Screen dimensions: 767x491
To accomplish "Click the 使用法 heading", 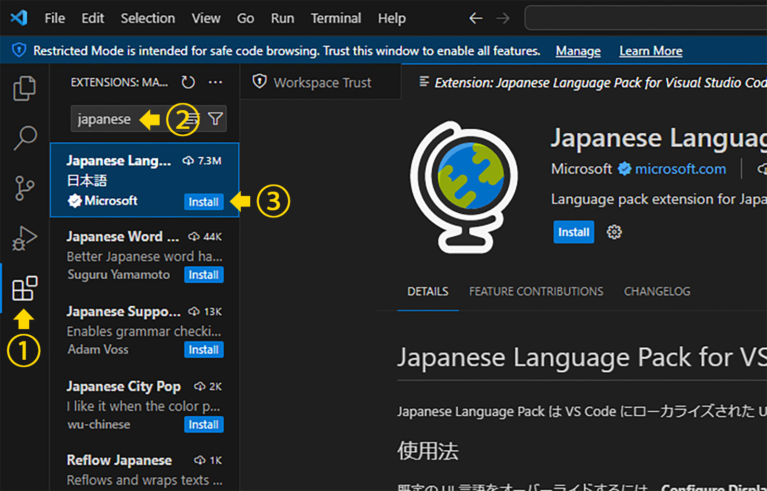I will (428, 451).
